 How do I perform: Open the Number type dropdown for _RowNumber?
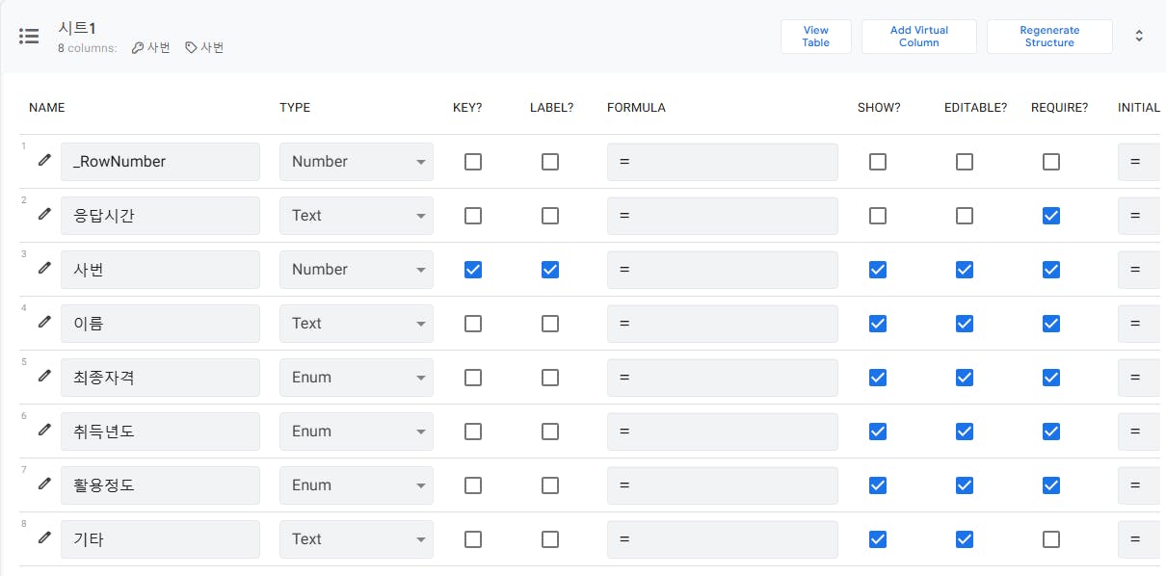click(357, 162)
